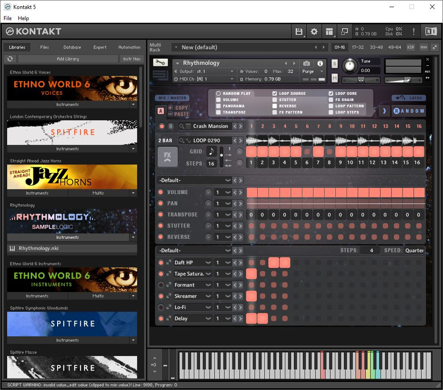Switch to the Automation tab
The image size is (443, 390).
pos(129,47)
